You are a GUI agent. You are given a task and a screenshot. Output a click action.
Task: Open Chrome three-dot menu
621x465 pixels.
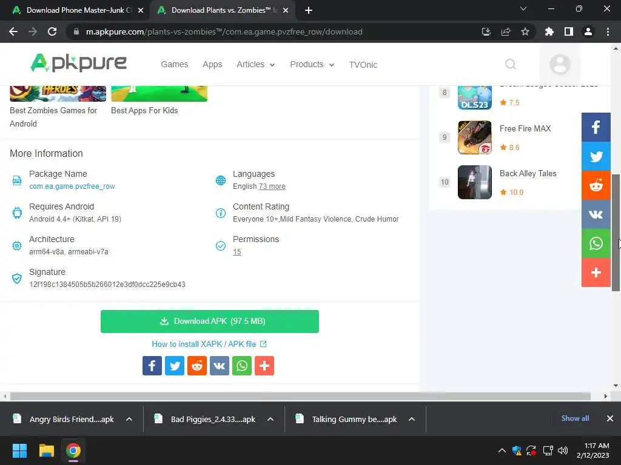tap(608, 31)
